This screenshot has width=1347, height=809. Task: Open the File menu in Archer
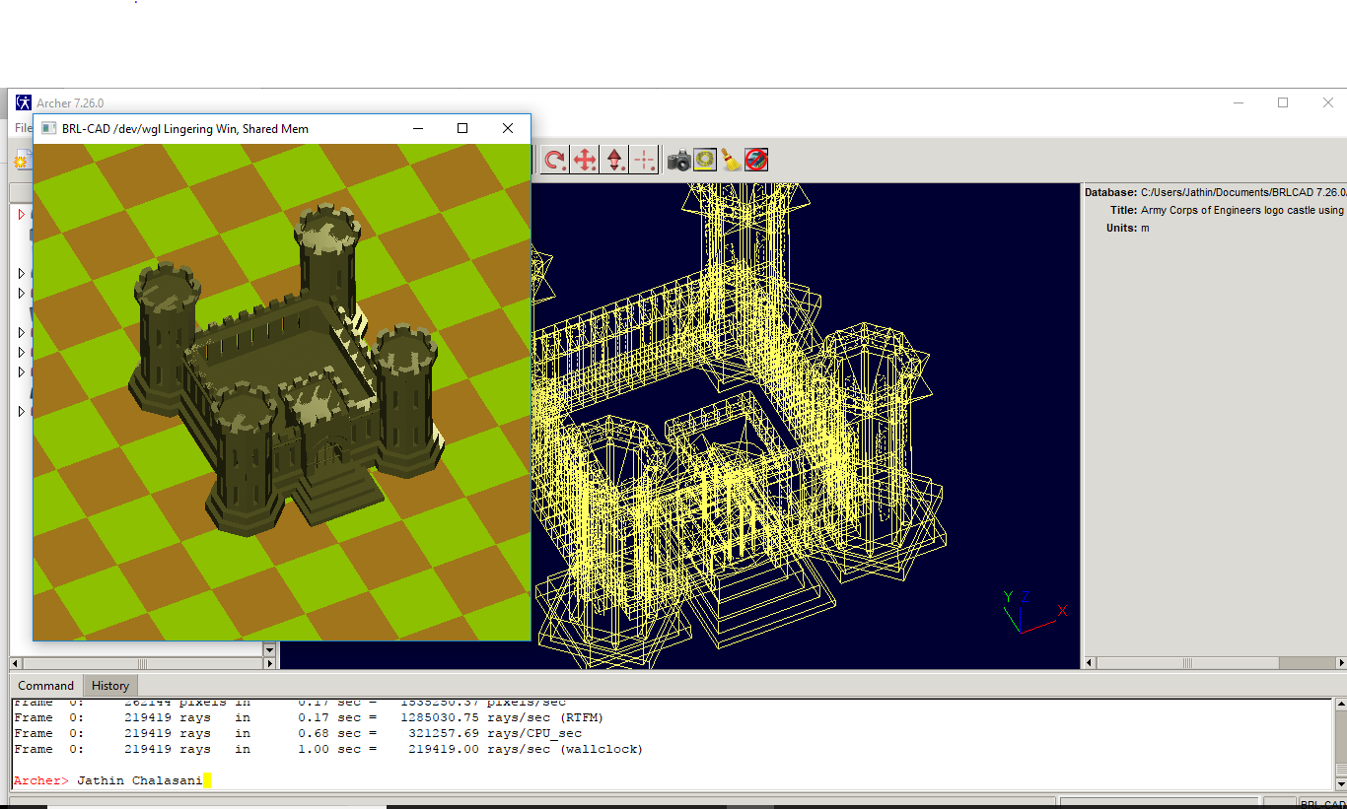24,128
